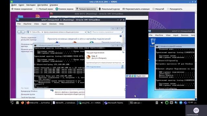207x116 pixels.
Task: Click the magnifier icon in the search field
Action: 122,32
